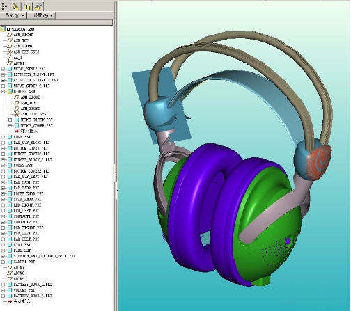Click the top-level ASM_DEF_CSYS coordinate system icon
Image resolution: width=351 pixels, height=311 pixels.
pyautogui.click(x=10, y=52)
